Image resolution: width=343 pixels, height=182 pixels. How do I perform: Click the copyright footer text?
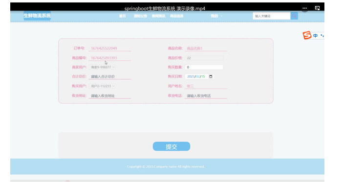coord(166,166)
